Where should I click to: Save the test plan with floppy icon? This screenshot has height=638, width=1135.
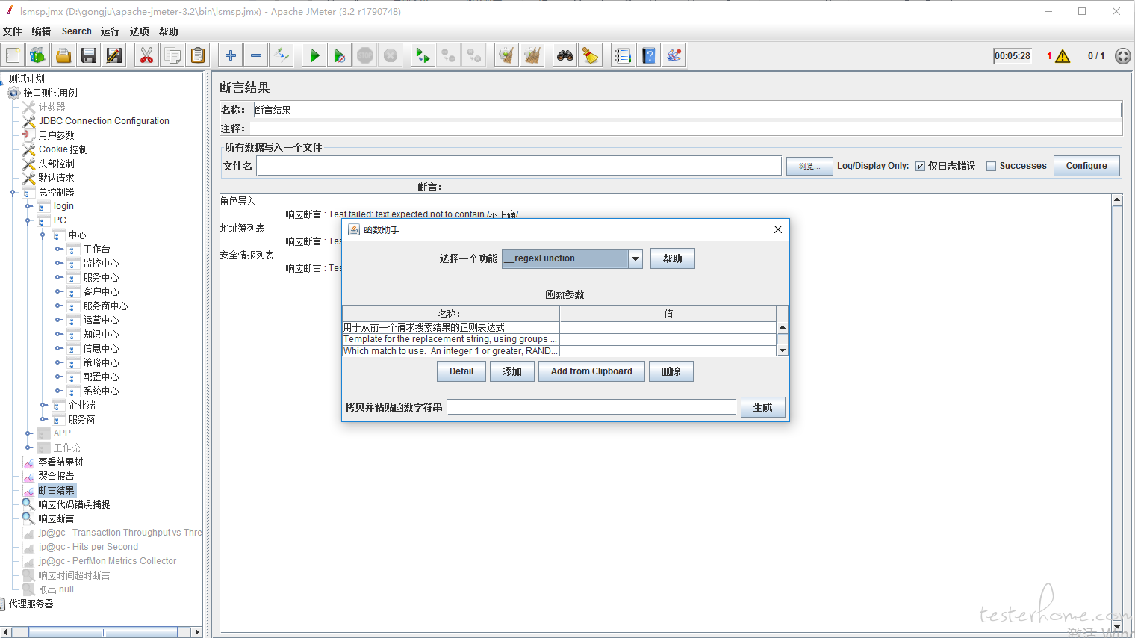(x=89, y=55)
